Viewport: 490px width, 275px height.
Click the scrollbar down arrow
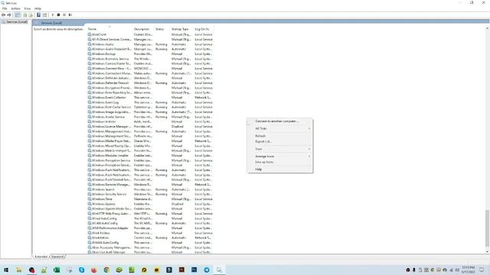coord(487,252)
